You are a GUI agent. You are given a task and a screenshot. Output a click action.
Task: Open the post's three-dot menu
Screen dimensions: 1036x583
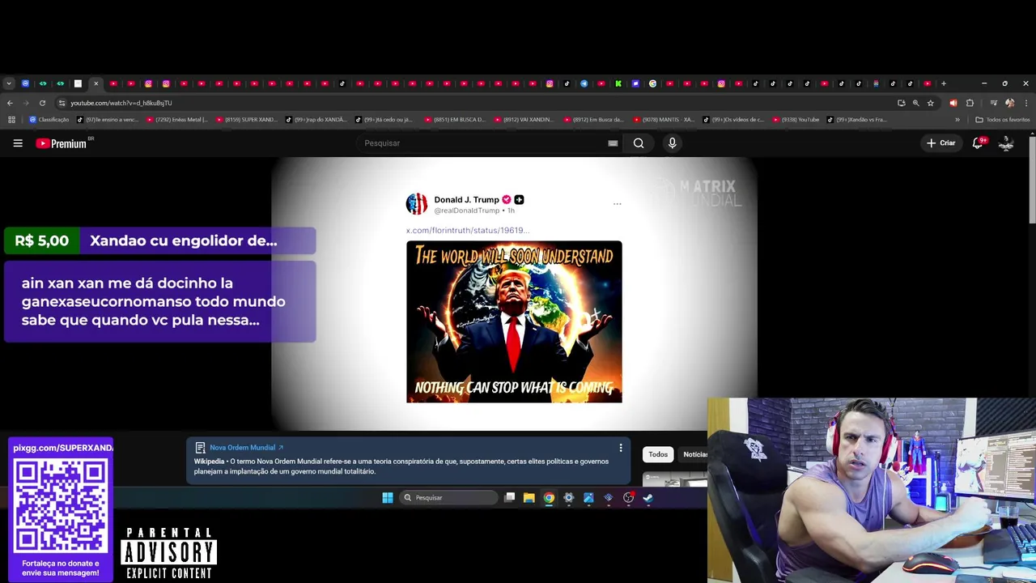(617, 204)
